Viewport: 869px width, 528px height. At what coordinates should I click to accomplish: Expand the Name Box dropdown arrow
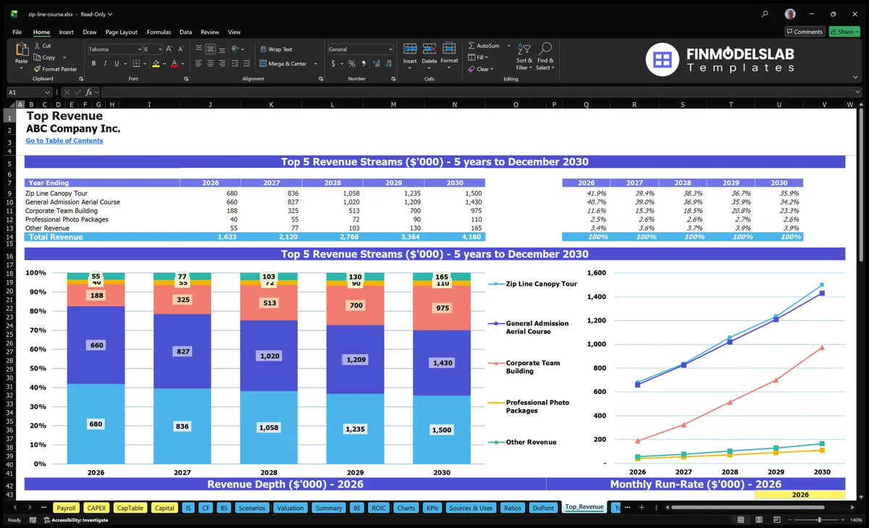(x=47, y=92)
